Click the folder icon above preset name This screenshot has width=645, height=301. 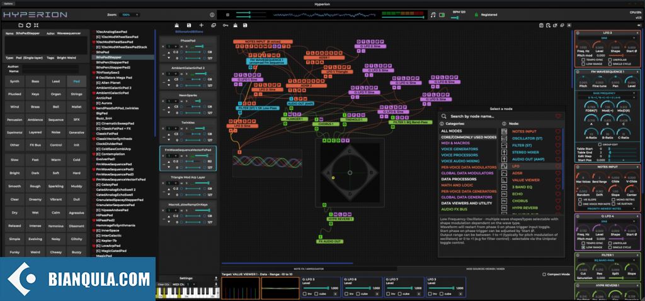(21, 25)
